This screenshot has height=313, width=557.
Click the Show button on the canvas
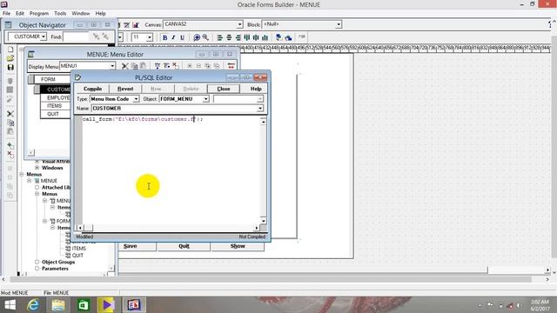click(238, 246)
